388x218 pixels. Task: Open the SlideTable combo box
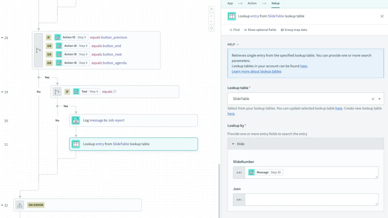coord(306,99)
